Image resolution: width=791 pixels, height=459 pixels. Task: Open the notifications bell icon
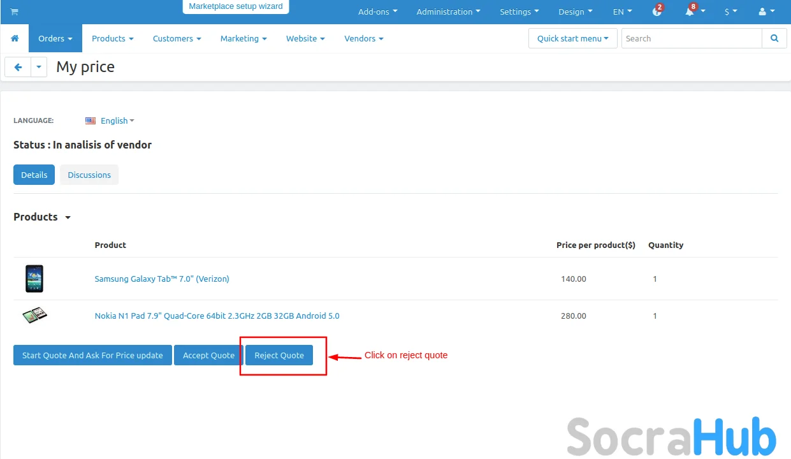coord(690,11)
